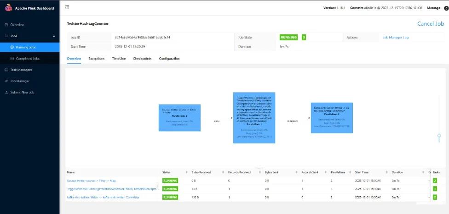Adjust the graph zoom slider handle
This screenshot has height=214, width=449.
coord(439,136)
